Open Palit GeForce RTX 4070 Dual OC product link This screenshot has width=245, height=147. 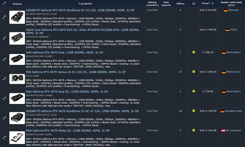click(67, 92)
